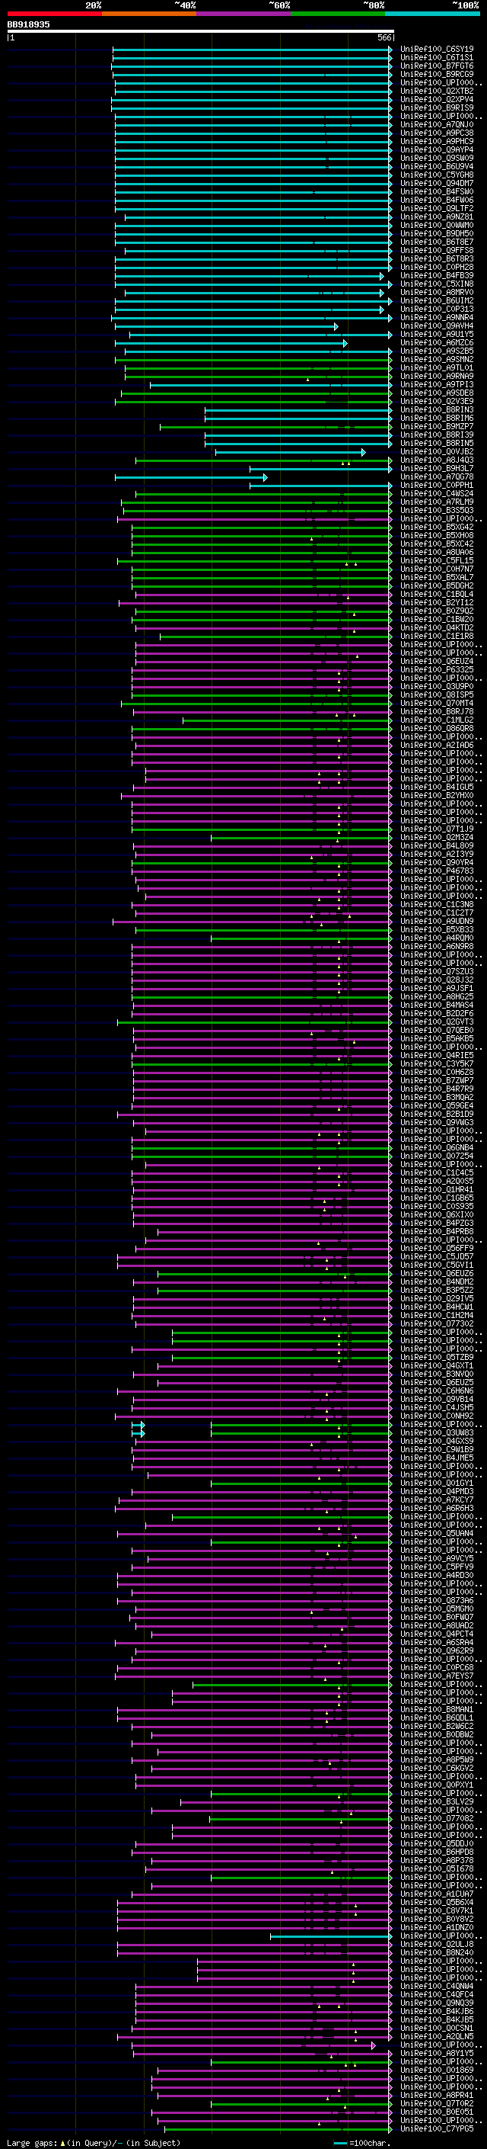
Task: Click the query end position 566
Action: pos(384,37)
